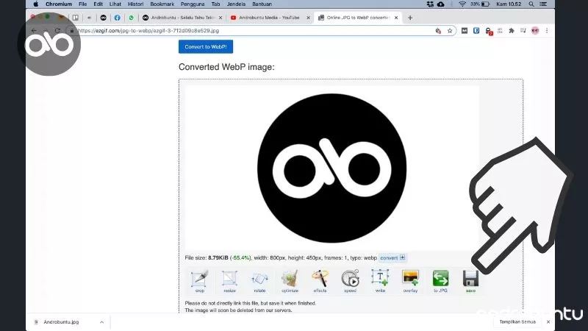Open the Pengguna menu

point(193,4)
